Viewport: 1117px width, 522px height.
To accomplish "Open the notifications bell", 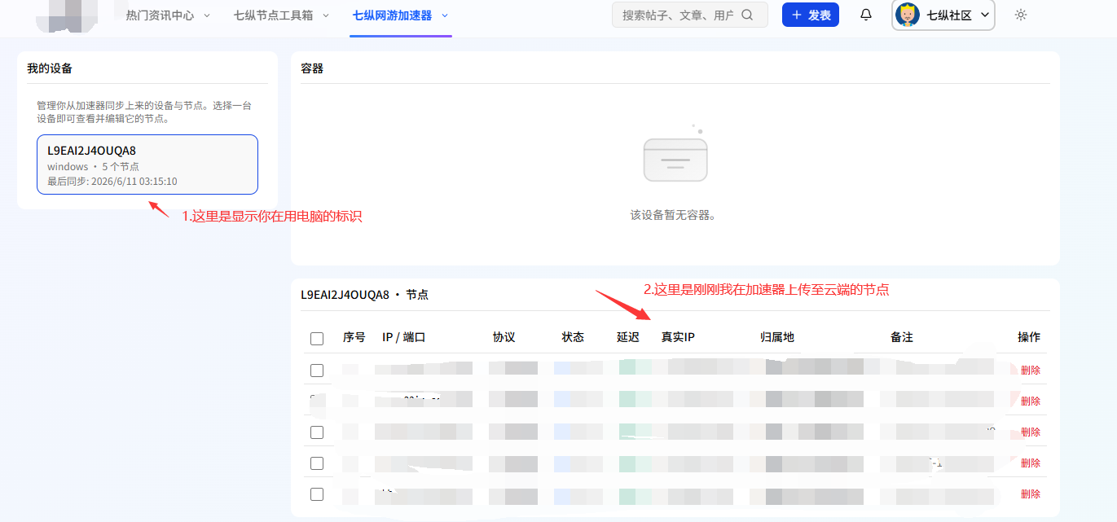I will point(866,15).
